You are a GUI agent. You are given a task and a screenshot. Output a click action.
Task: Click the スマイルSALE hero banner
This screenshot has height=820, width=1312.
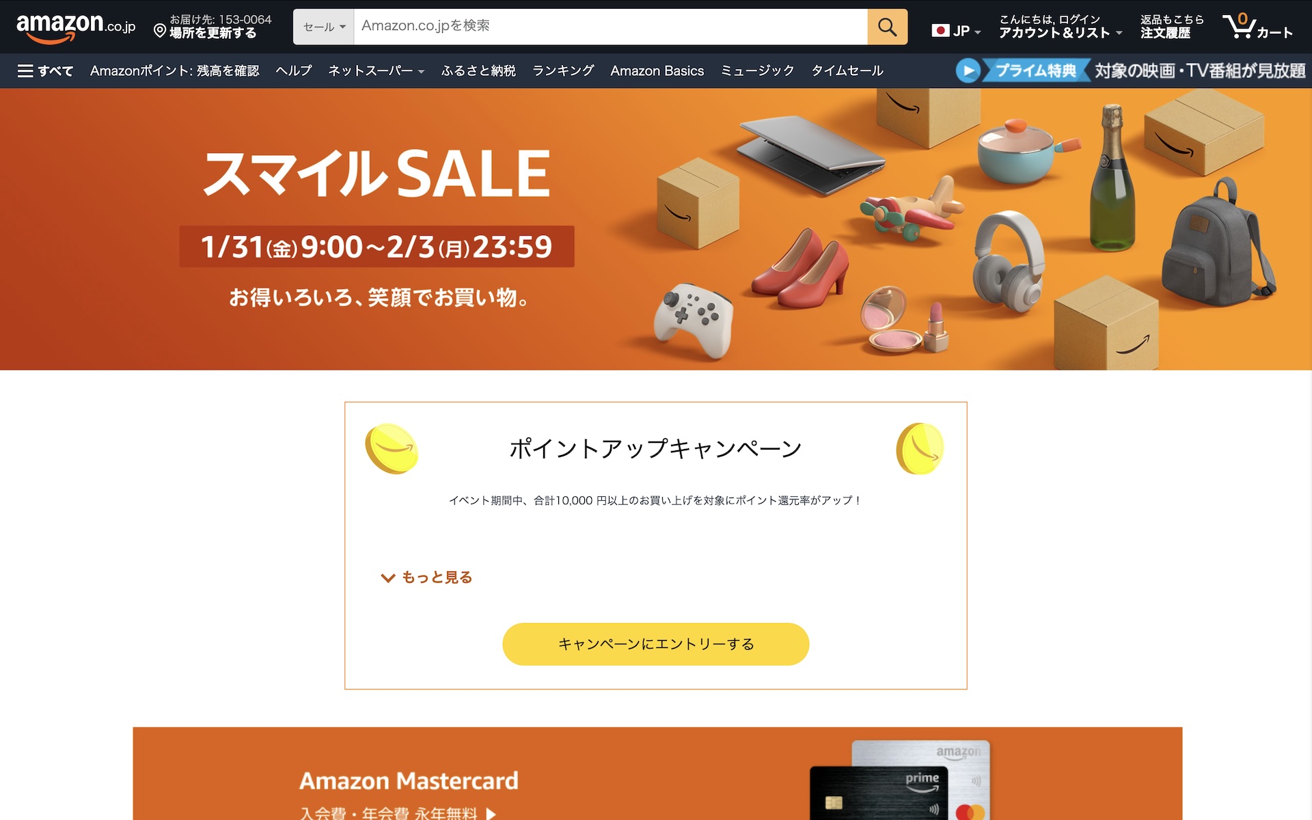click(x=656, y=230)
